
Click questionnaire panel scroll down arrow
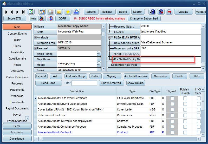[x=203, y=69]
